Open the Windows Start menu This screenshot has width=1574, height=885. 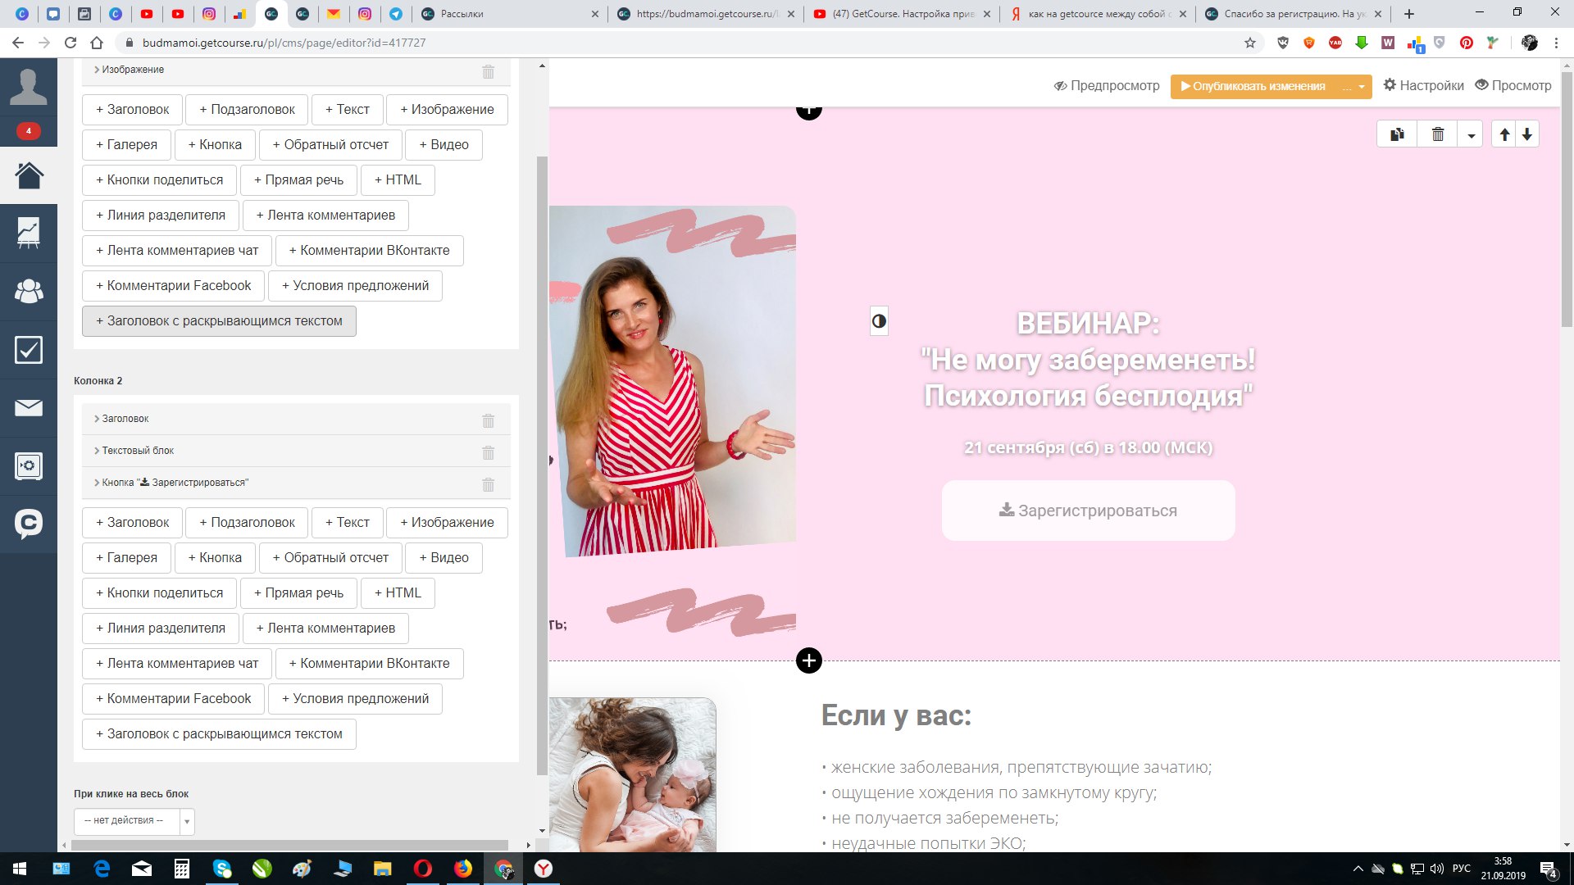point(20,869)
